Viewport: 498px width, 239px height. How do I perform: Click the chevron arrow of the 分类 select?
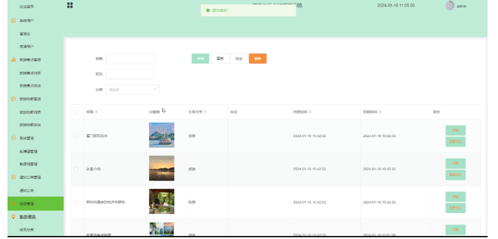click(155, 90)
